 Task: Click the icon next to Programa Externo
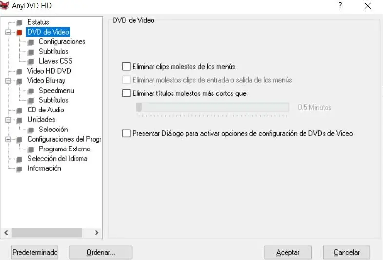(x=31, y=149)
